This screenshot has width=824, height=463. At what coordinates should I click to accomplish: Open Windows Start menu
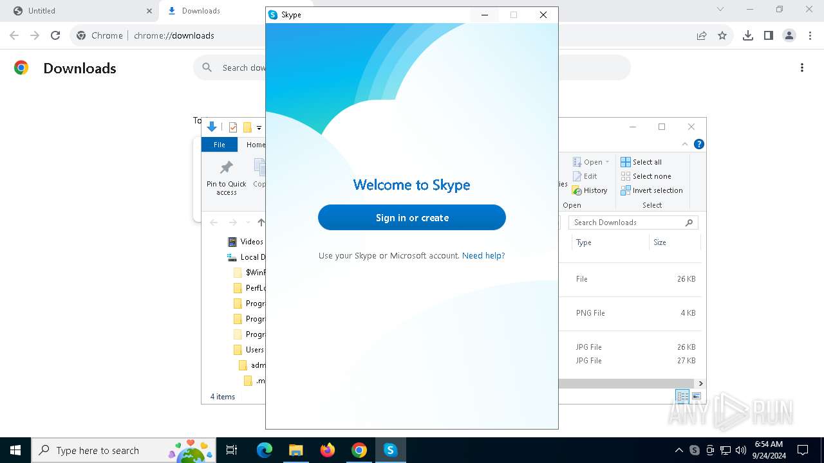point(15,450)
